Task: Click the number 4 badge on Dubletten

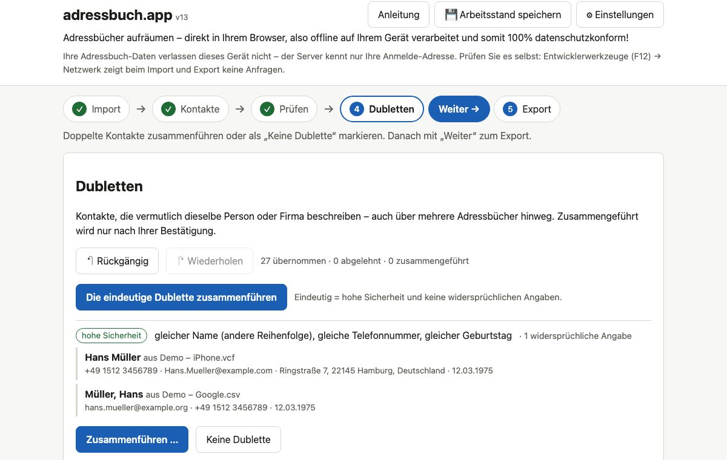Action: pyautogui.click(x=357, y=109)
